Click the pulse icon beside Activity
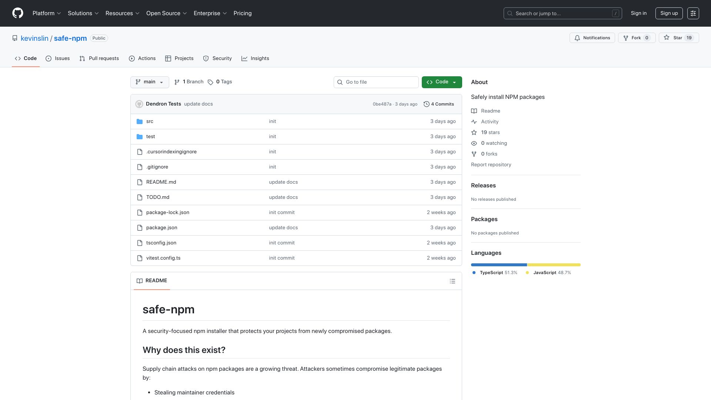Viewport: 711px width, 400px height. pos(474,122)
